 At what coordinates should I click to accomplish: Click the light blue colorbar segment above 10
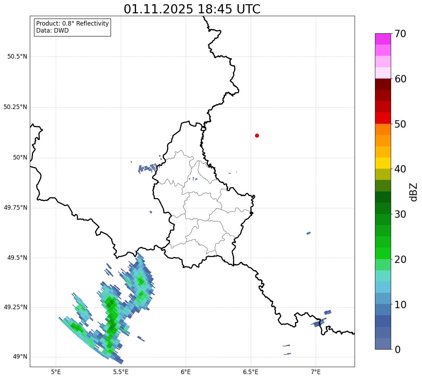(383, 298)
